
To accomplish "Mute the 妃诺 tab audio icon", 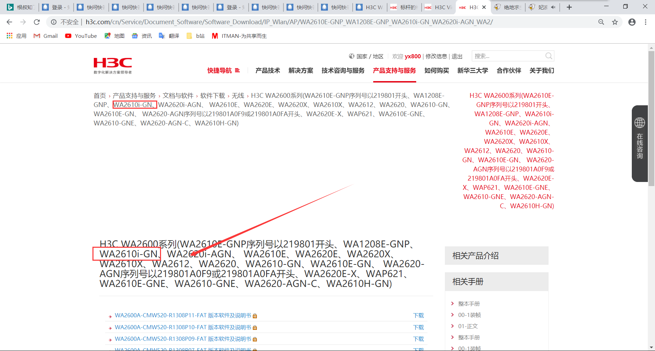I will [x=553, y=7].
